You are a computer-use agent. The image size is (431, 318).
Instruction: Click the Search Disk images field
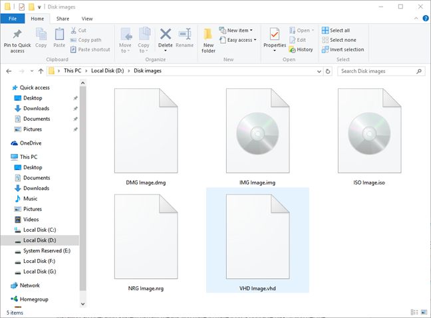click(379, 70)
